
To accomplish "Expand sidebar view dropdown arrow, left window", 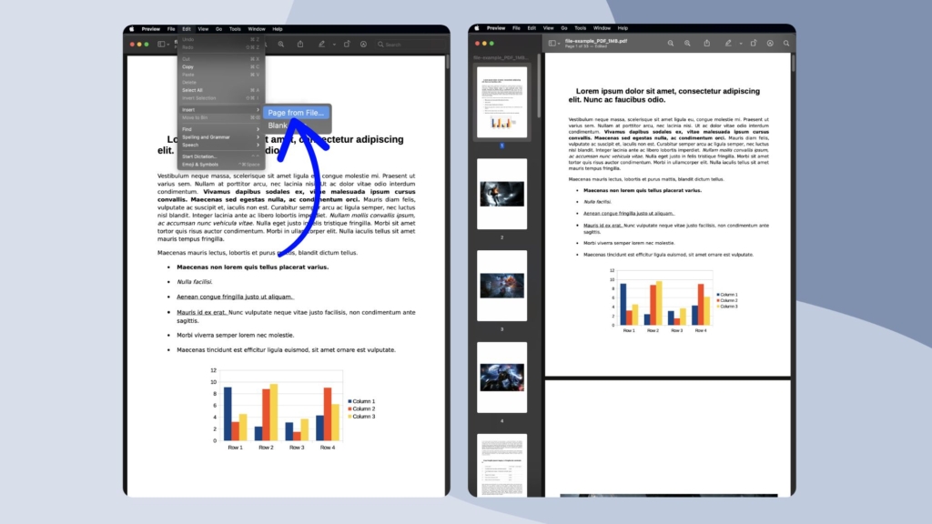I will (x=168, y=45).
